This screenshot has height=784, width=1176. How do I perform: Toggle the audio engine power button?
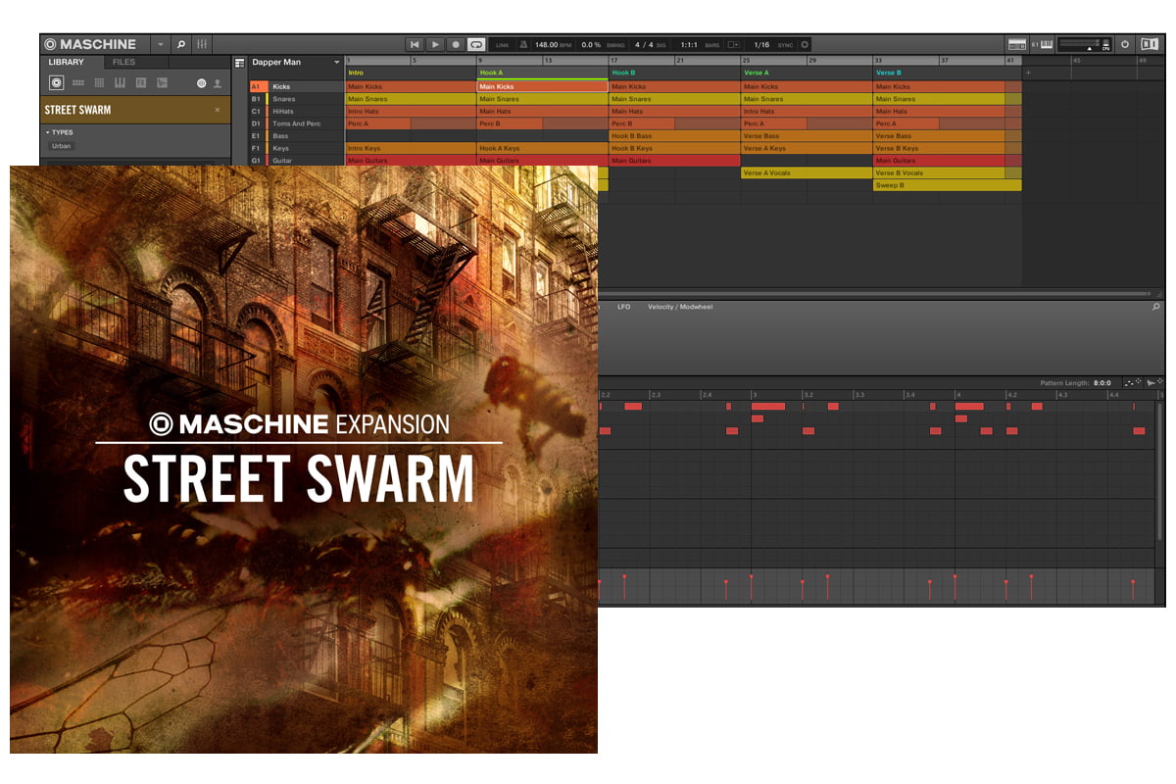[x=1125, y=45]
